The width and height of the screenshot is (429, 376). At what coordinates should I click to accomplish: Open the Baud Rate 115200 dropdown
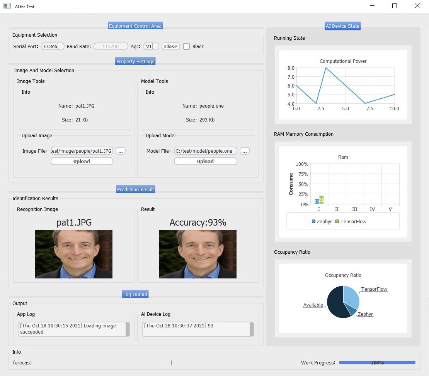tap(111, 46)
